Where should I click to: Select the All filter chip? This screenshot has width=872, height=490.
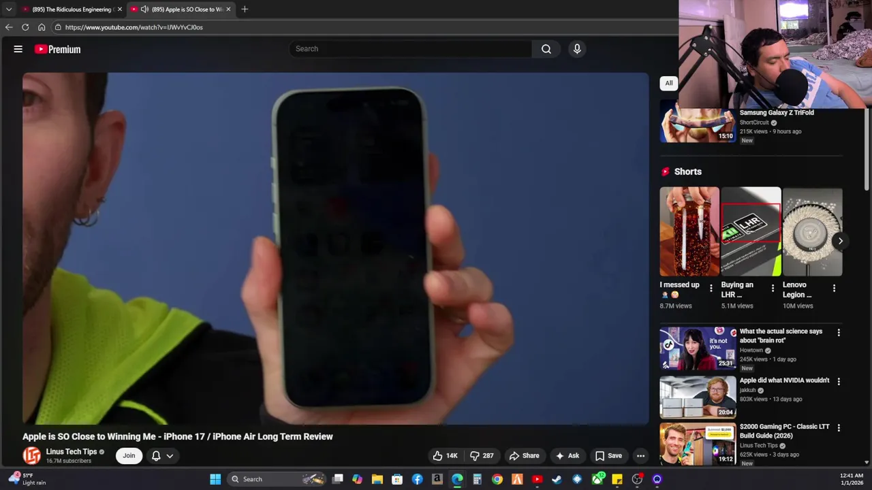click(x=669, y=83)
